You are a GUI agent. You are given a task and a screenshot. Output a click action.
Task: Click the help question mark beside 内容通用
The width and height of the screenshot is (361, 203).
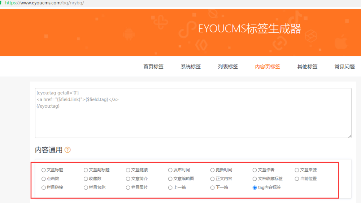pyautogui.click(x=68, y=150)
